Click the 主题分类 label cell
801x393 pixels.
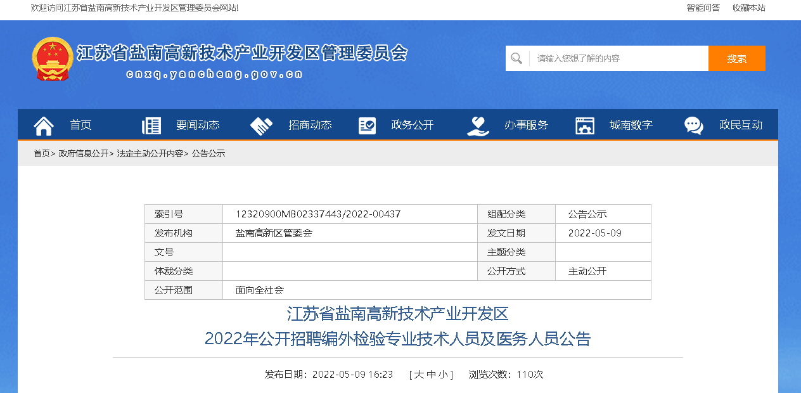(516, 252)
